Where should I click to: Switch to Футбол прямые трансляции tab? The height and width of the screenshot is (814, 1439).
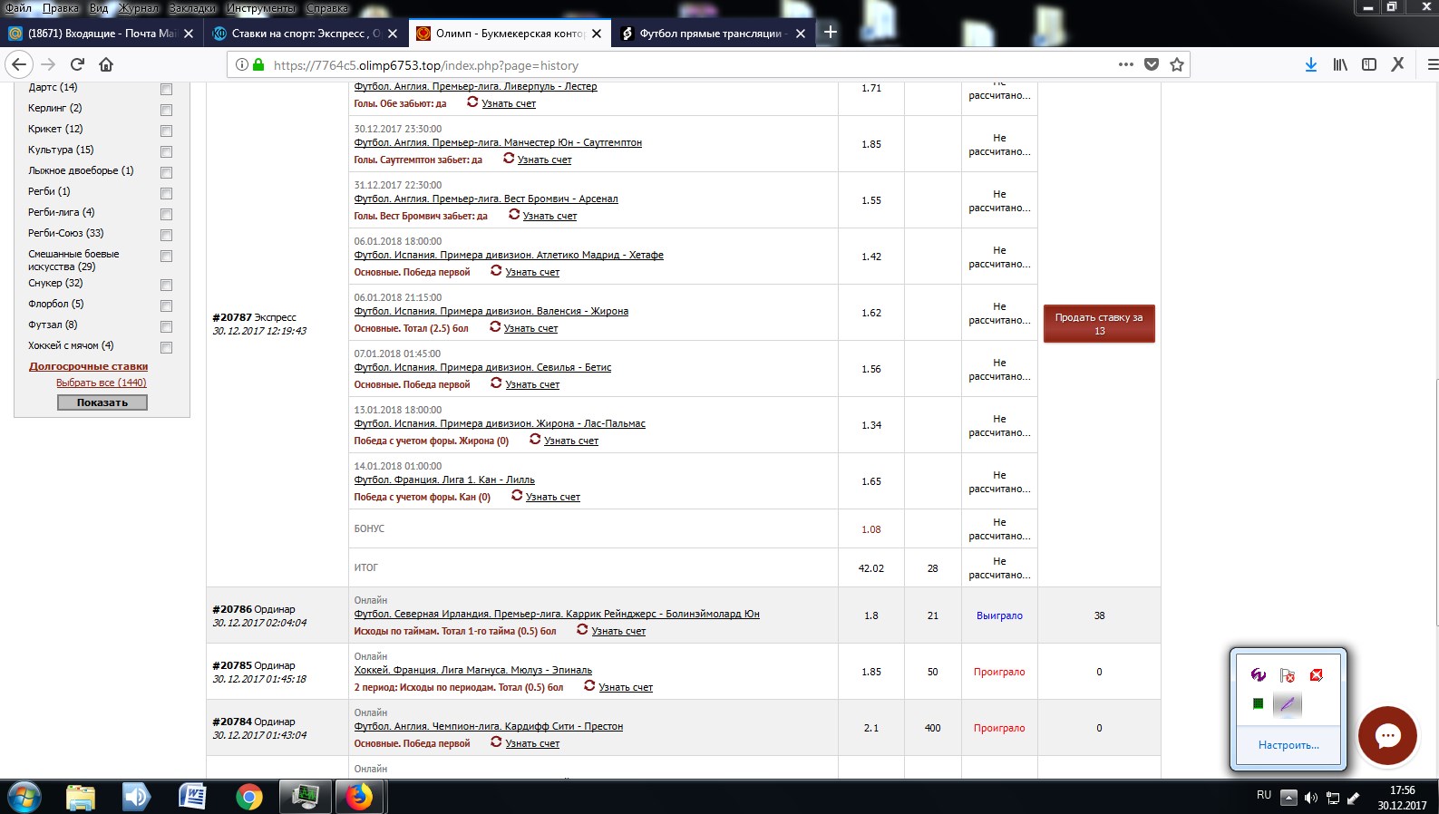coord(712,33)
